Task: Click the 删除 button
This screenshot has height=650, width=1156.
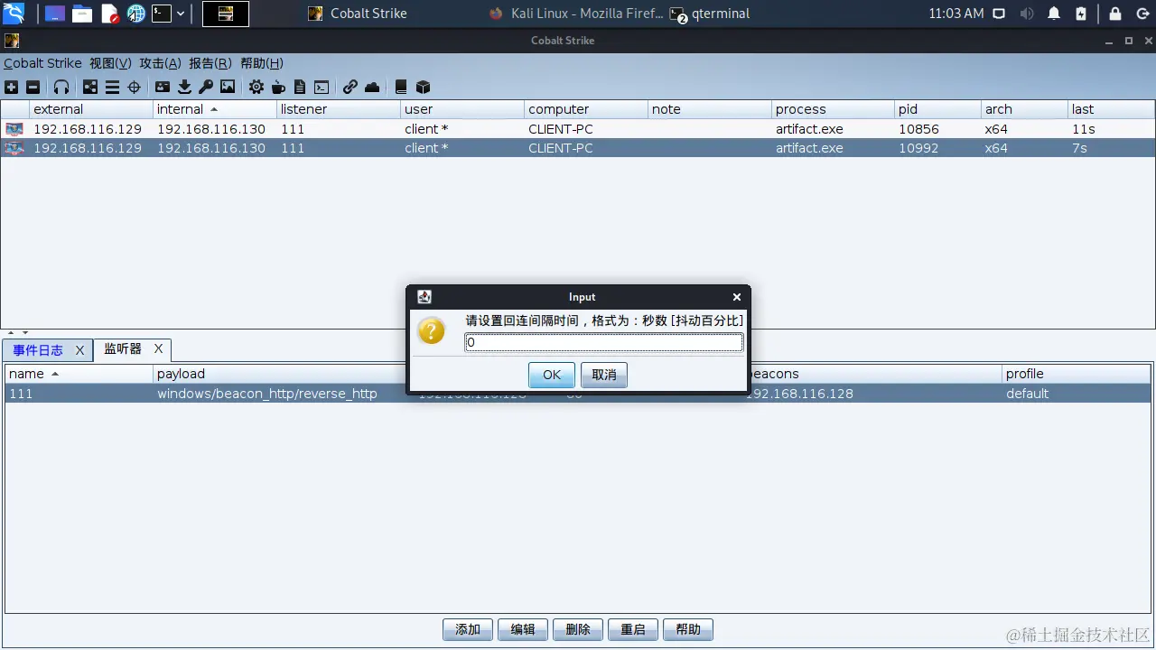Action: point(578,630)
